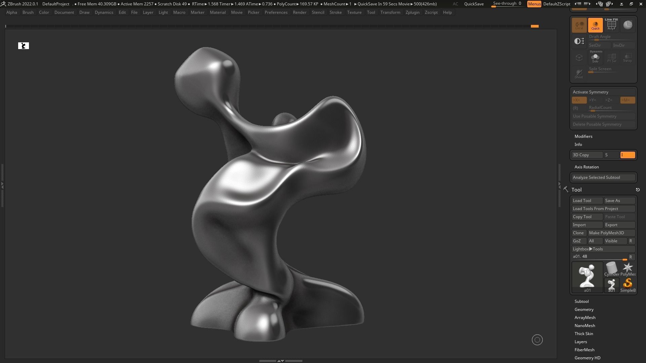646x363 pixels.
Task: Open the Stroke menu
Action: click(x=335, y=12)
